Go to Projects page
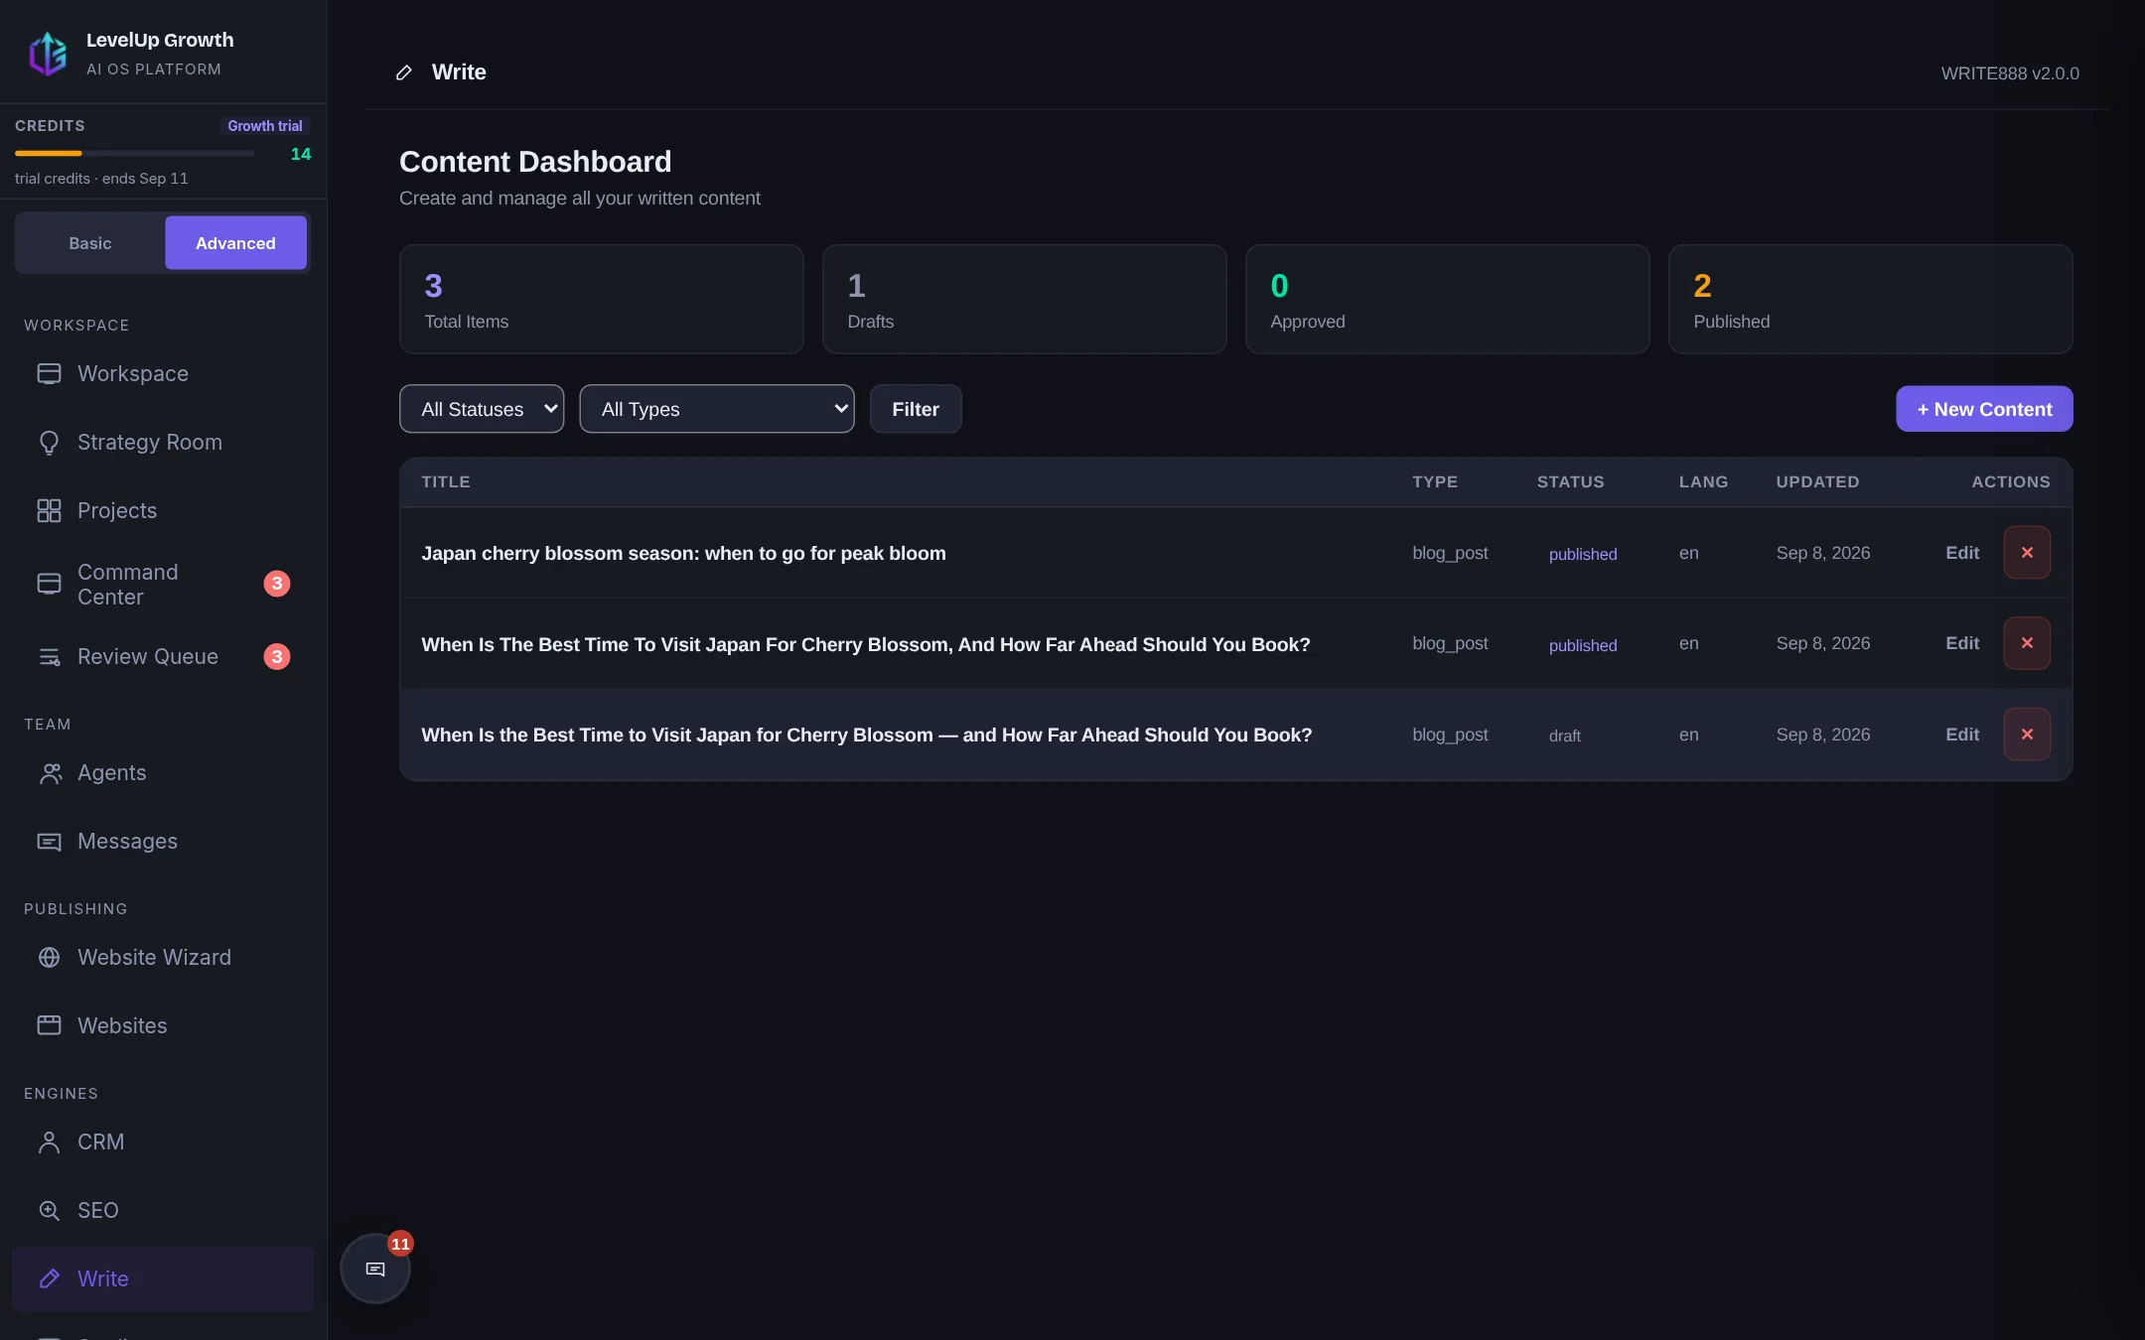Screen dimensions: 2145x1340 click(163, 510)
